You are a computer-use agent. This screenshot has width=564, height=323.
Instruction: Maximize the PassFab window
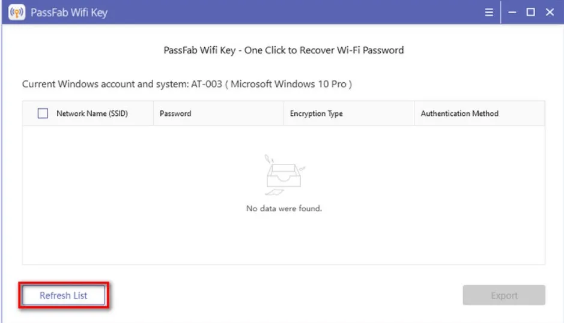click(x=530, y=12)
